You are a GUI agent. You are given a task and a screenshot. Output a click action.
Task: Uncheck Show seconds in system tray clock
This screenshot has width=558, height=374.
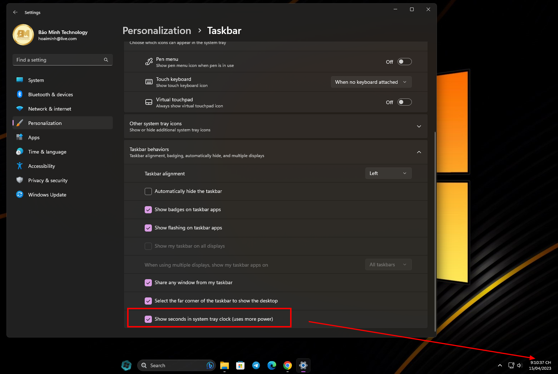click(x=148, y=319)
